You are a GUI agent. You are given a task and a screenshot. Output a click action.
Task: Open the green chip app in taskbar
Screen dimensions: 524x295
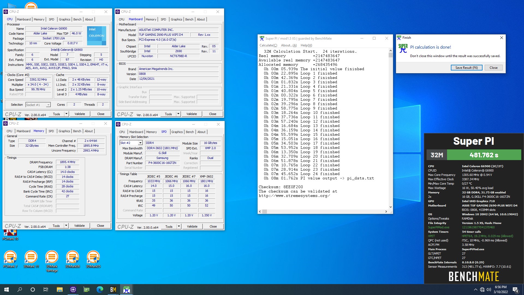pos(86,290)
